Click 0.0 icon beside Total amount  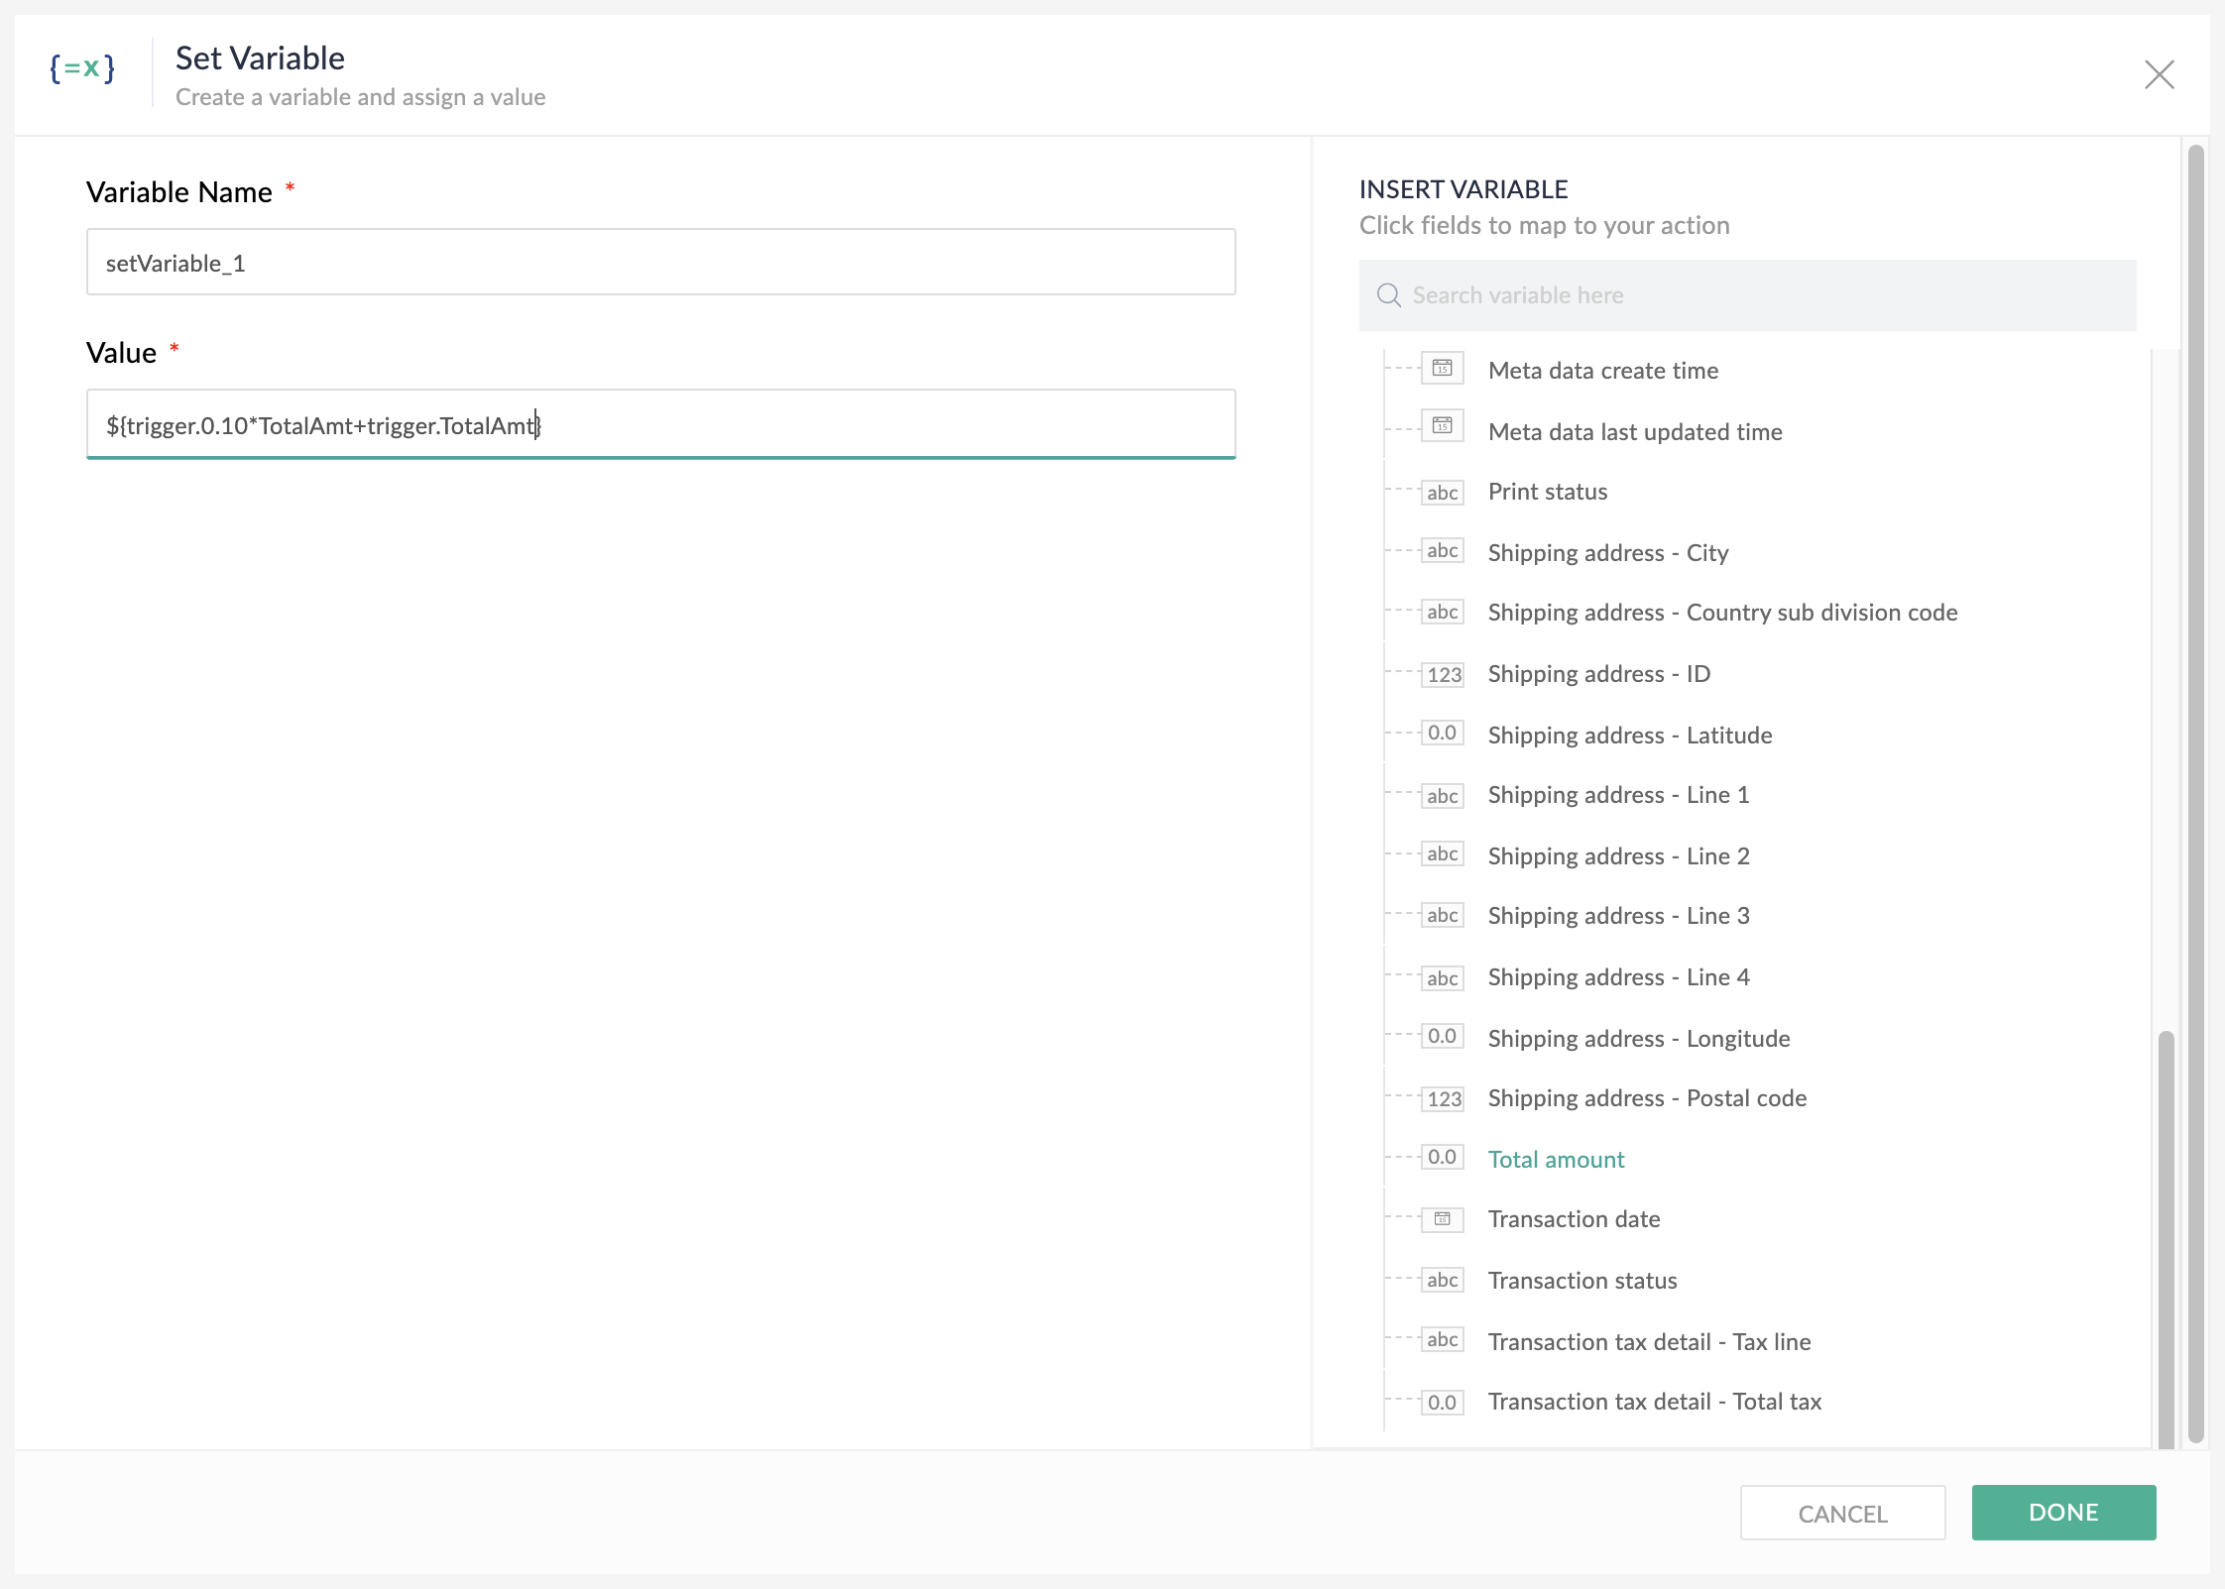tap(1443, 1158)
